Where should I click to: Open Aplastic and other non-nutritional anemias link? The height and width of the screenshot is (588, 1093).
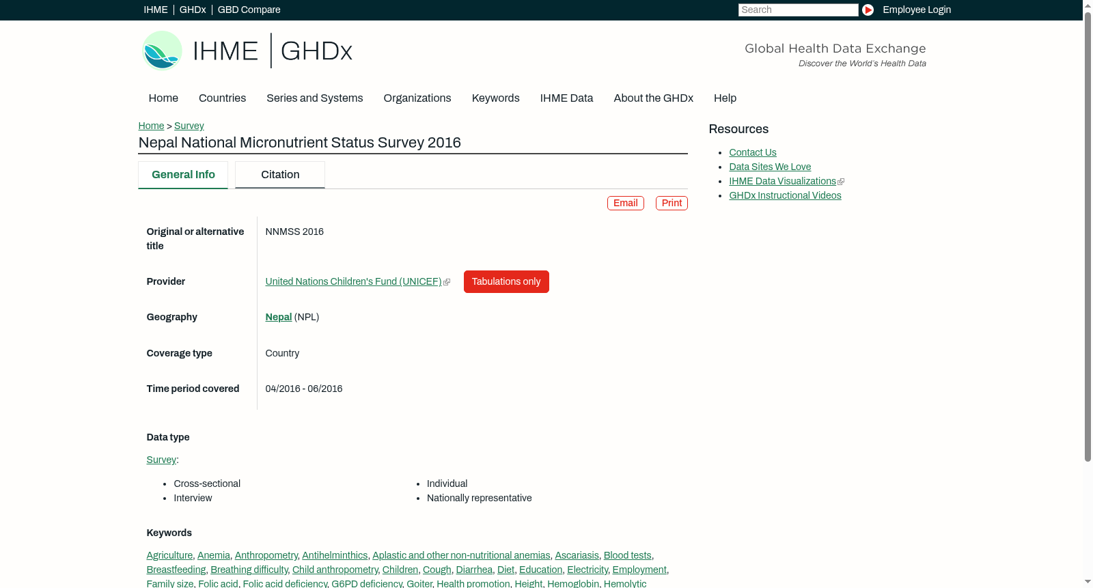coord(461,555)
